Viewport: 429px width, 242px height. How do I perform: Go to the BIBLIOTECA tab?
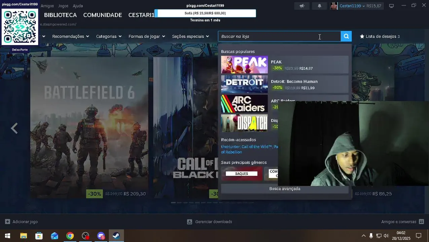(61, 15)
